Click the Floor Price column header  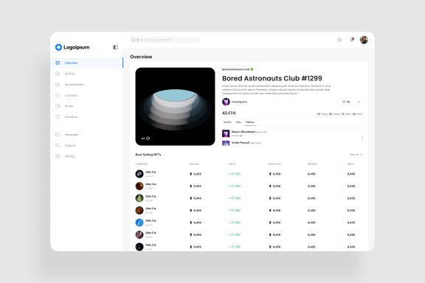pos(274,164)
